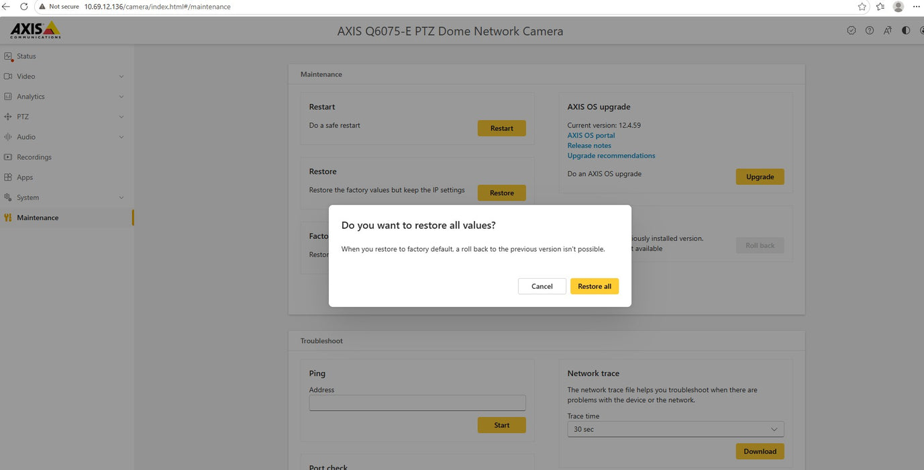
Task: Click the browser refresh icon
Action: (x=24, y=7)
